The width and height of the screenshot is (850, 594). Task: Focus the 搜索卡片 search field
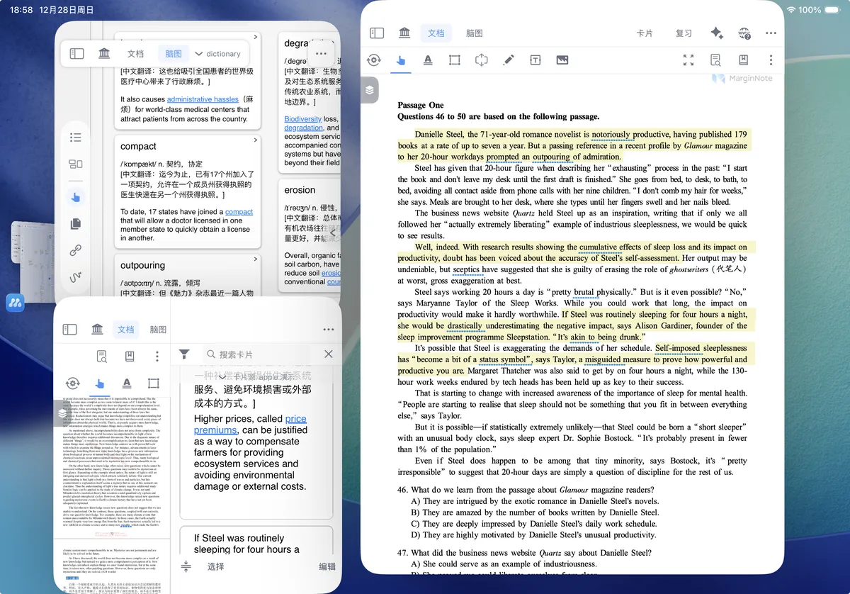[x=256, y=354]
